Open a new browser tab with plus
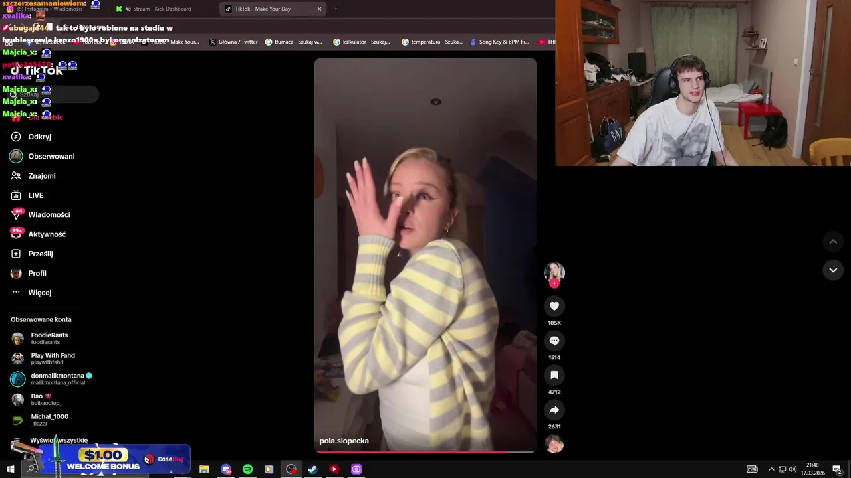 pos(336,9)
